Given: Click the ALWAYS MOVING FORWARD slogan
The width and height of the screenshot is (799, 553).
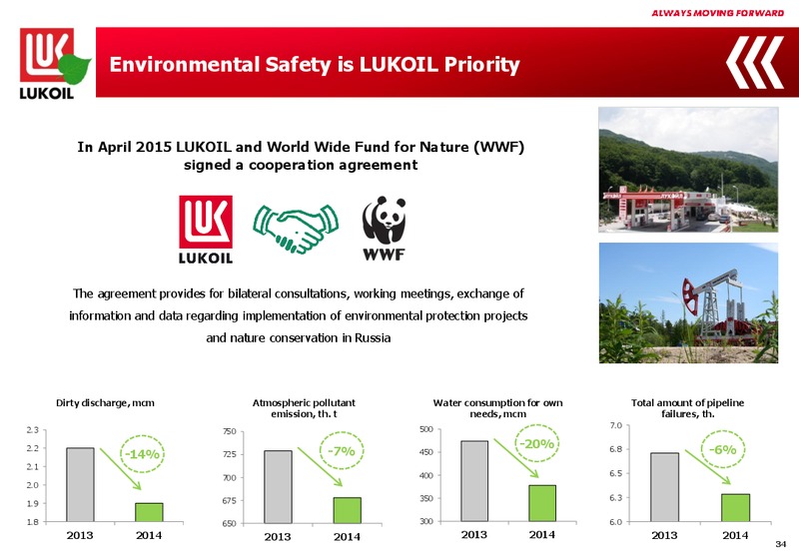Looking at the screenshot, I should coord(717,13).
